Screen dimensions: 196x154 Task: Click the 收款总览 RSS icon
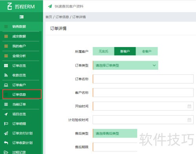[6, 75]
